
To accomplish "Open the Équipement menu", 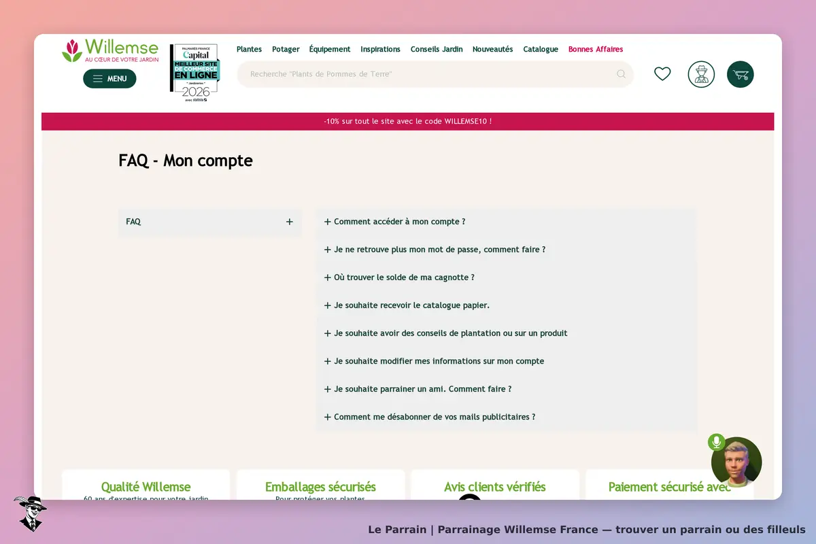I will (x=330, y=49).
